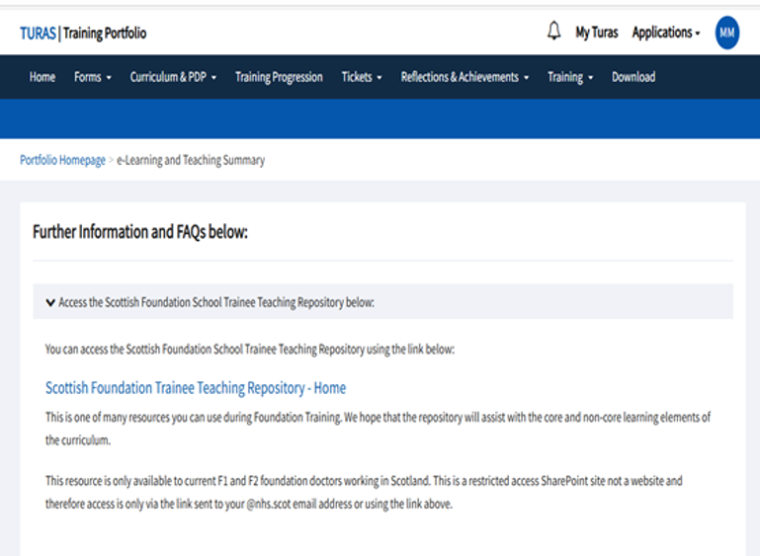Open the Reflections & Achievements menu
This screenshot has height=556, width=760.
click(x=464, y=77)
